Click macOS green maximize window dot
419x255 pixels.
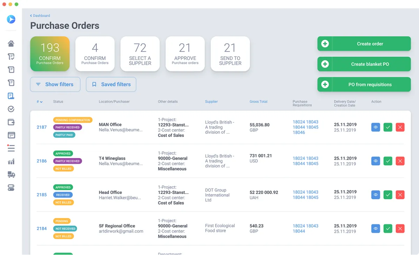[x=16, y=4]
